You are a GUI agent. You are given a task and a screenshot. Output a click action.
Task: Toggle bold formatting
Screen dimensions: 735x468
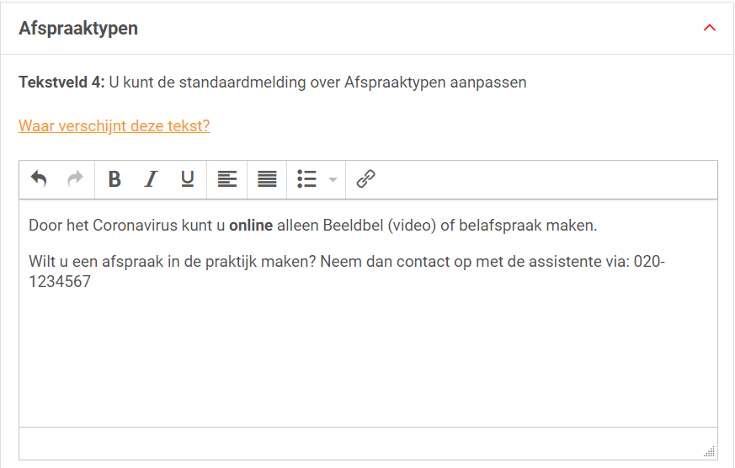tap(115, 178)
